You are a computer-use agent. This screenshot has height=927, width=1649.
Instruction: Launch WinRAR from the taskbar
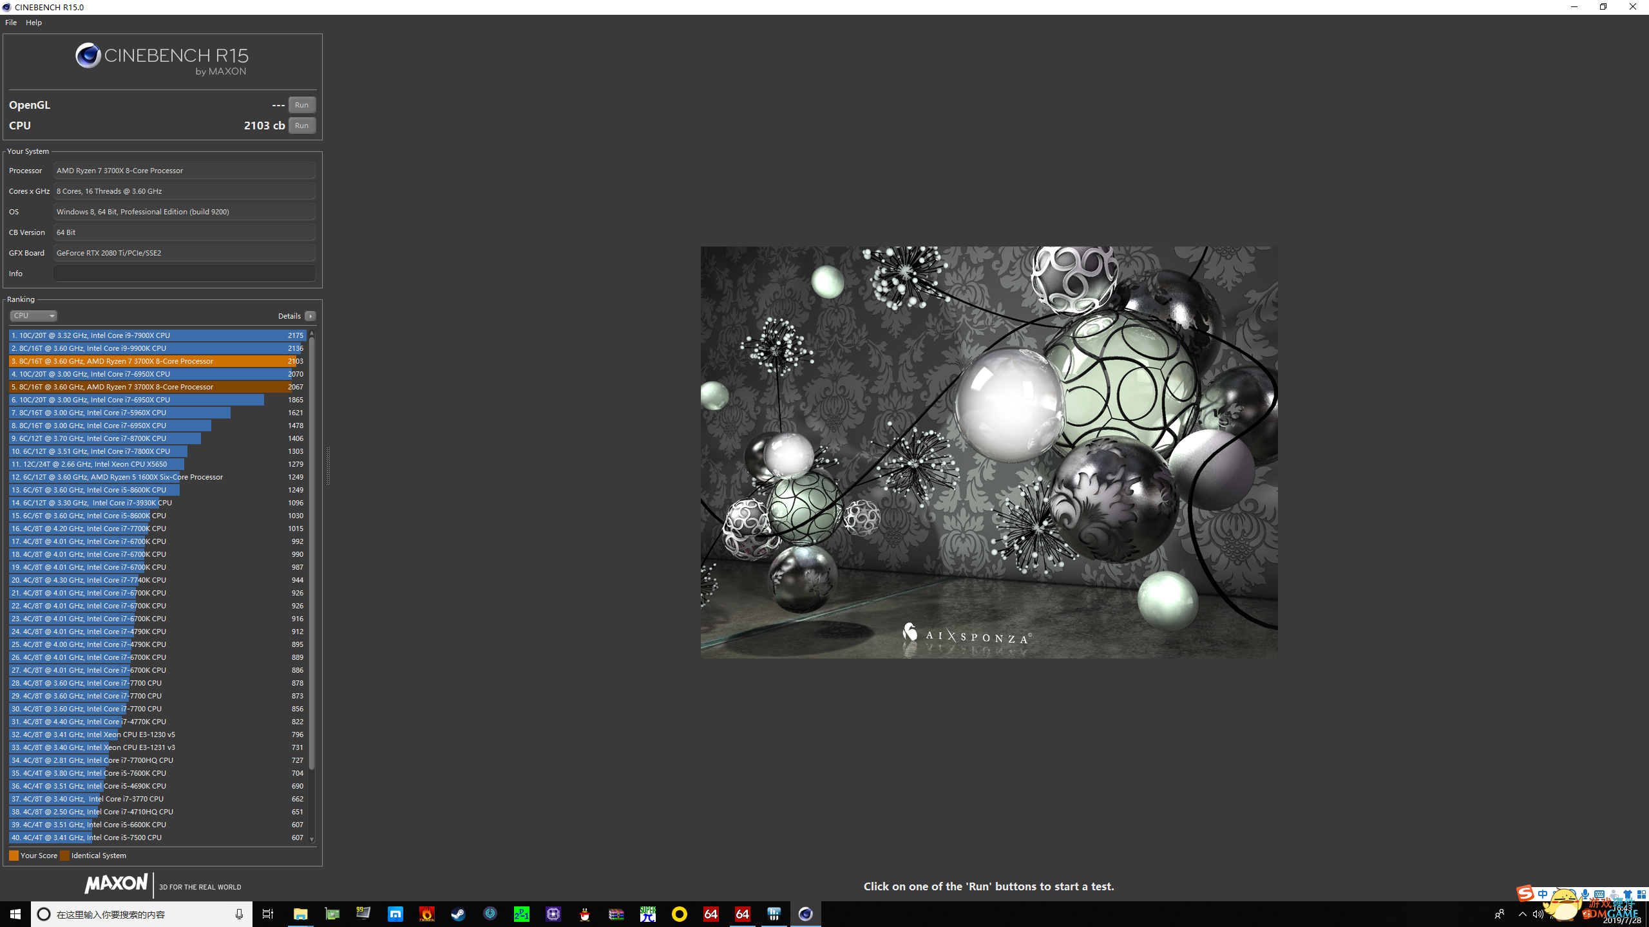[616, 914]
